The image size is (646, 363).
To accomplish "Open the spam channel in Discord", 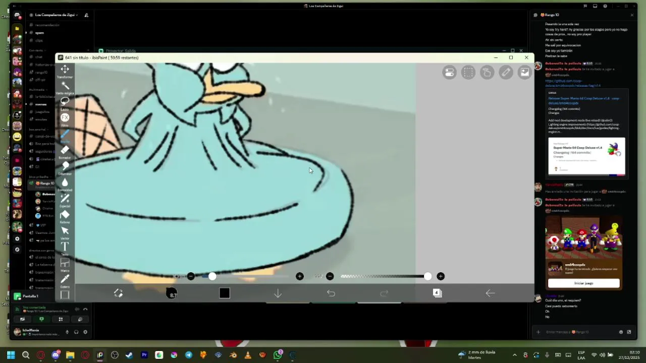I will click(39, 33).
